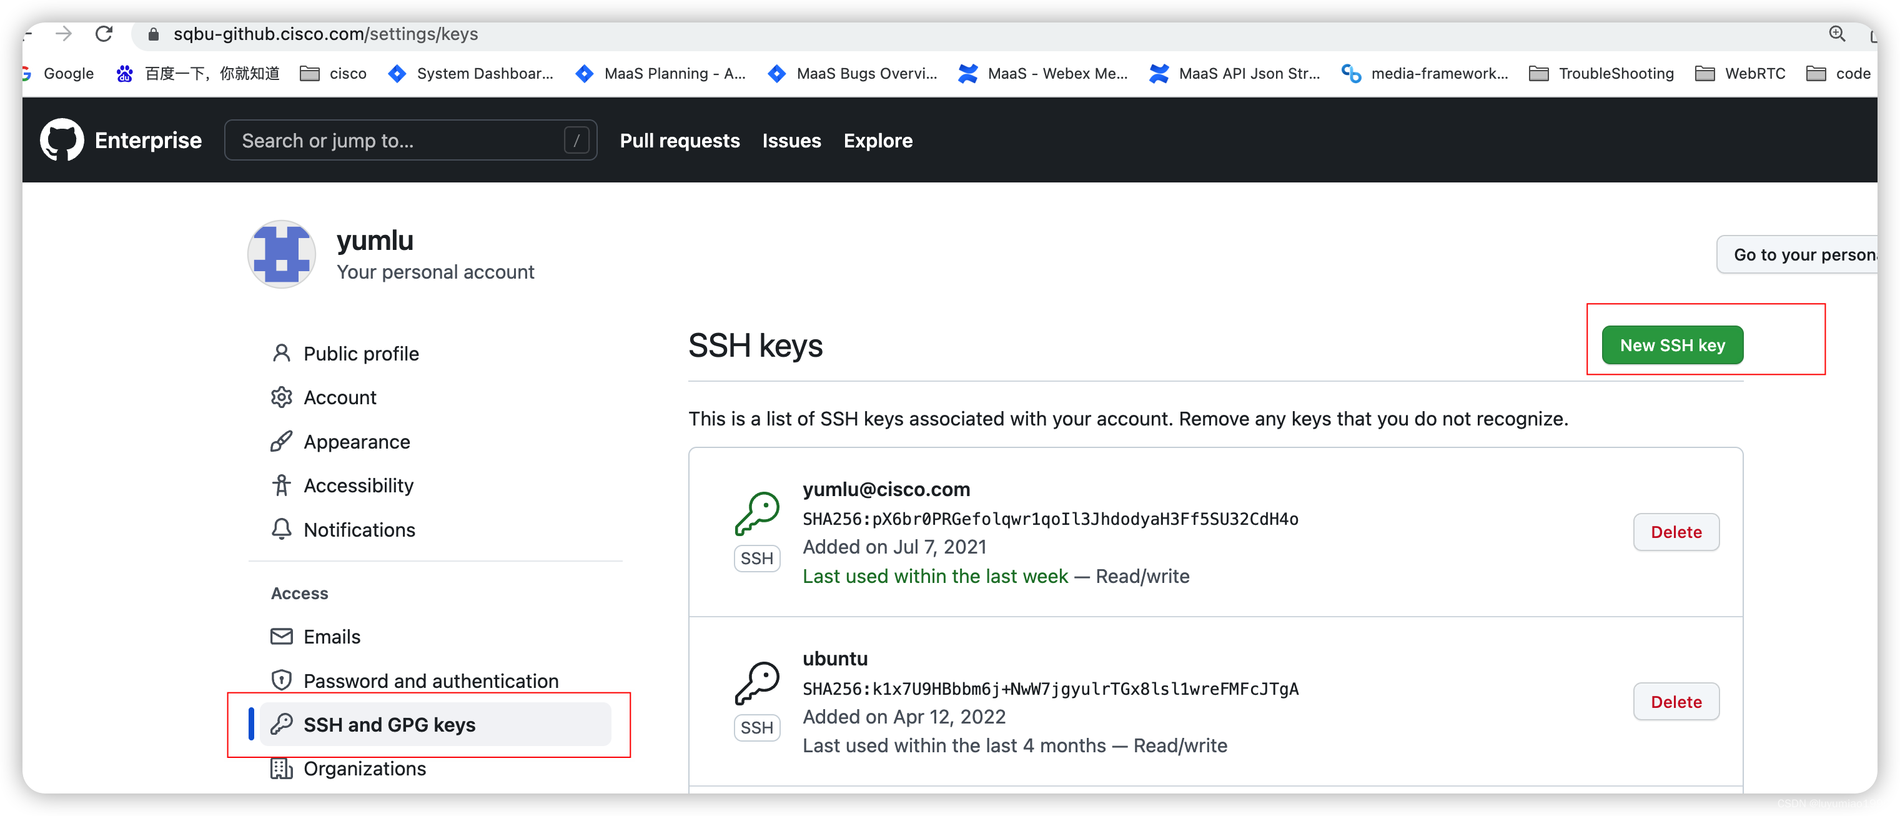The image size is (1900, 816).
Task: Click the New SSH key button
Action: click(1672, 344)
